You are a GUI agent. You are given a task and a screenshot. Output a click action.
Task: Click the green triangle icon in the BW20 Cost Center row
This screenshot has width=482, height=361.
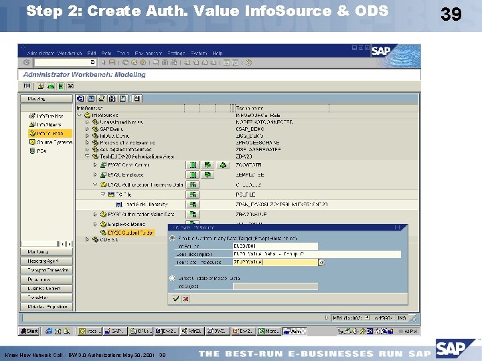point(223,165)
